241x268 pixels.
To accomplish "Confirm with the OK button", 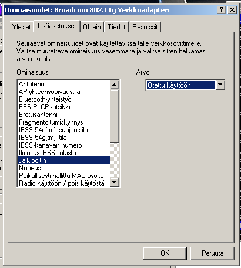I will pos(165,253).
